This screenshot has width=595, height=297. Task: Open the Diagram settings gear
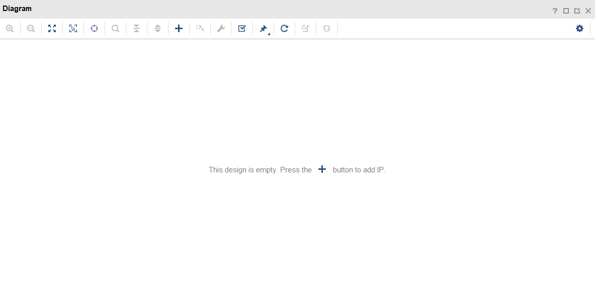[x=579, y=29]
